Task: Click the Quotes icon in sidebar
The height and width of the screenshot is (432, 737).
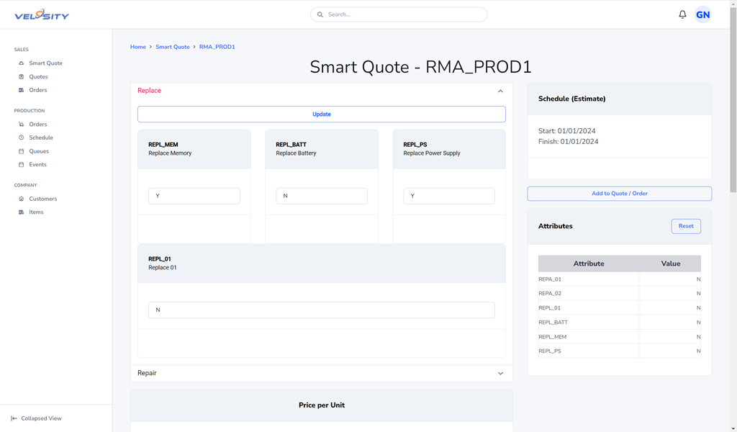Action: pos(22,77)
